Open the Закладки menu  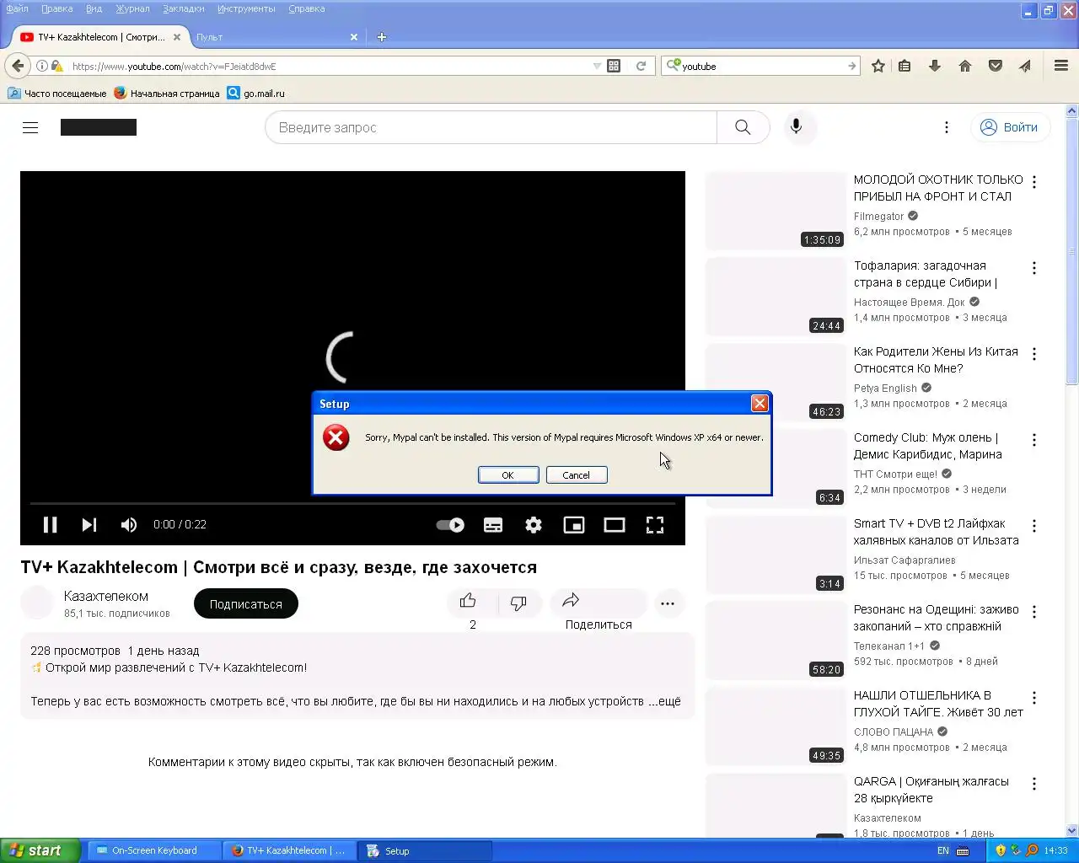tap(183, 8)
